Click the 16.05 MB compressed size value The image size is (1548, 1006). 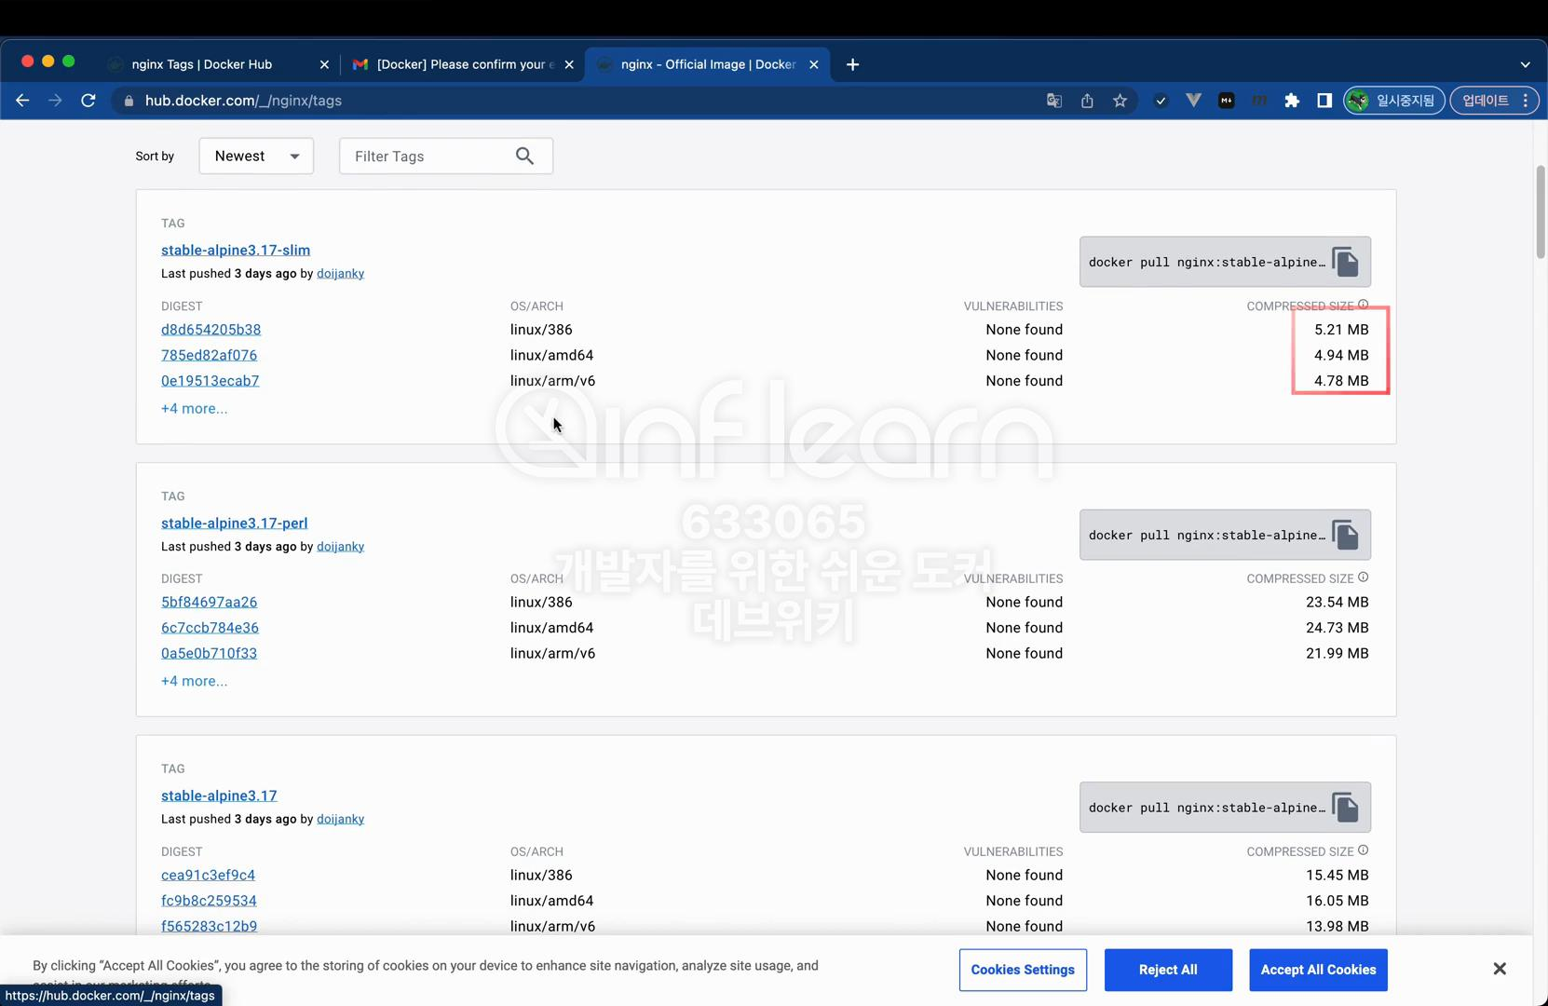1338,901
